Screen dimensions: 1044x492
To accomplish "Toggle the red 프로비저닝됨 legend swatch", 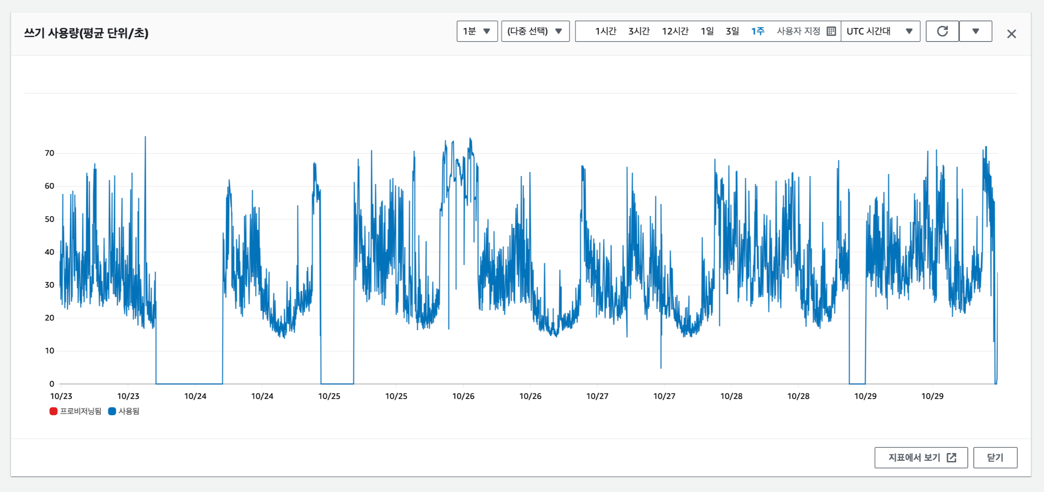I will [x=53, y=411].
